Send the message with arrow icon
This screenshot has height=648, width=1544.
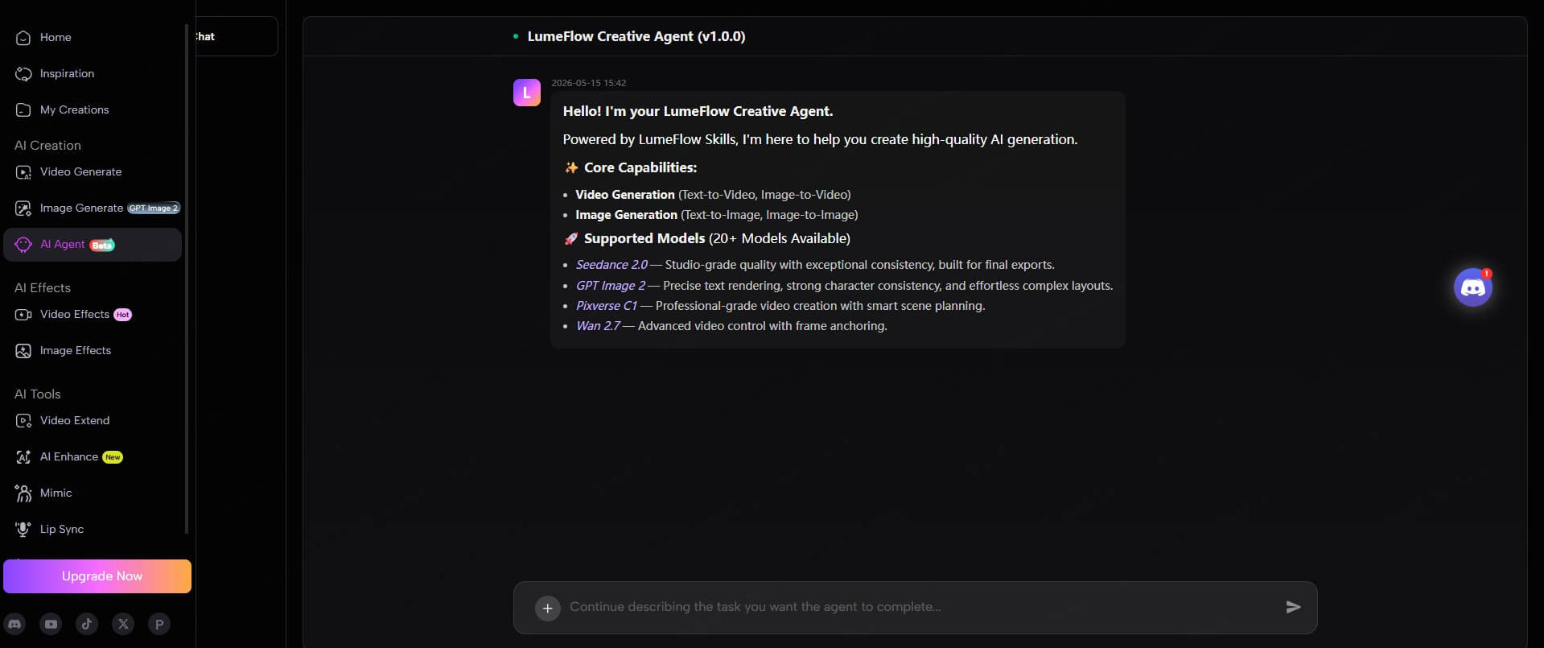coord(1293,607)
